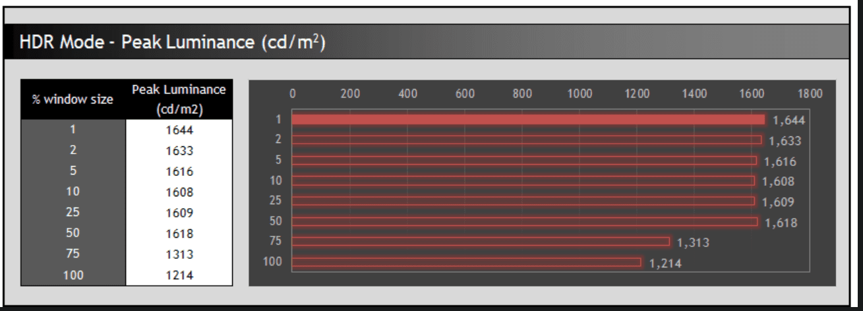
Task: Select the Peak Luminance (cd/m2) column header
Action: click(179, 99)
